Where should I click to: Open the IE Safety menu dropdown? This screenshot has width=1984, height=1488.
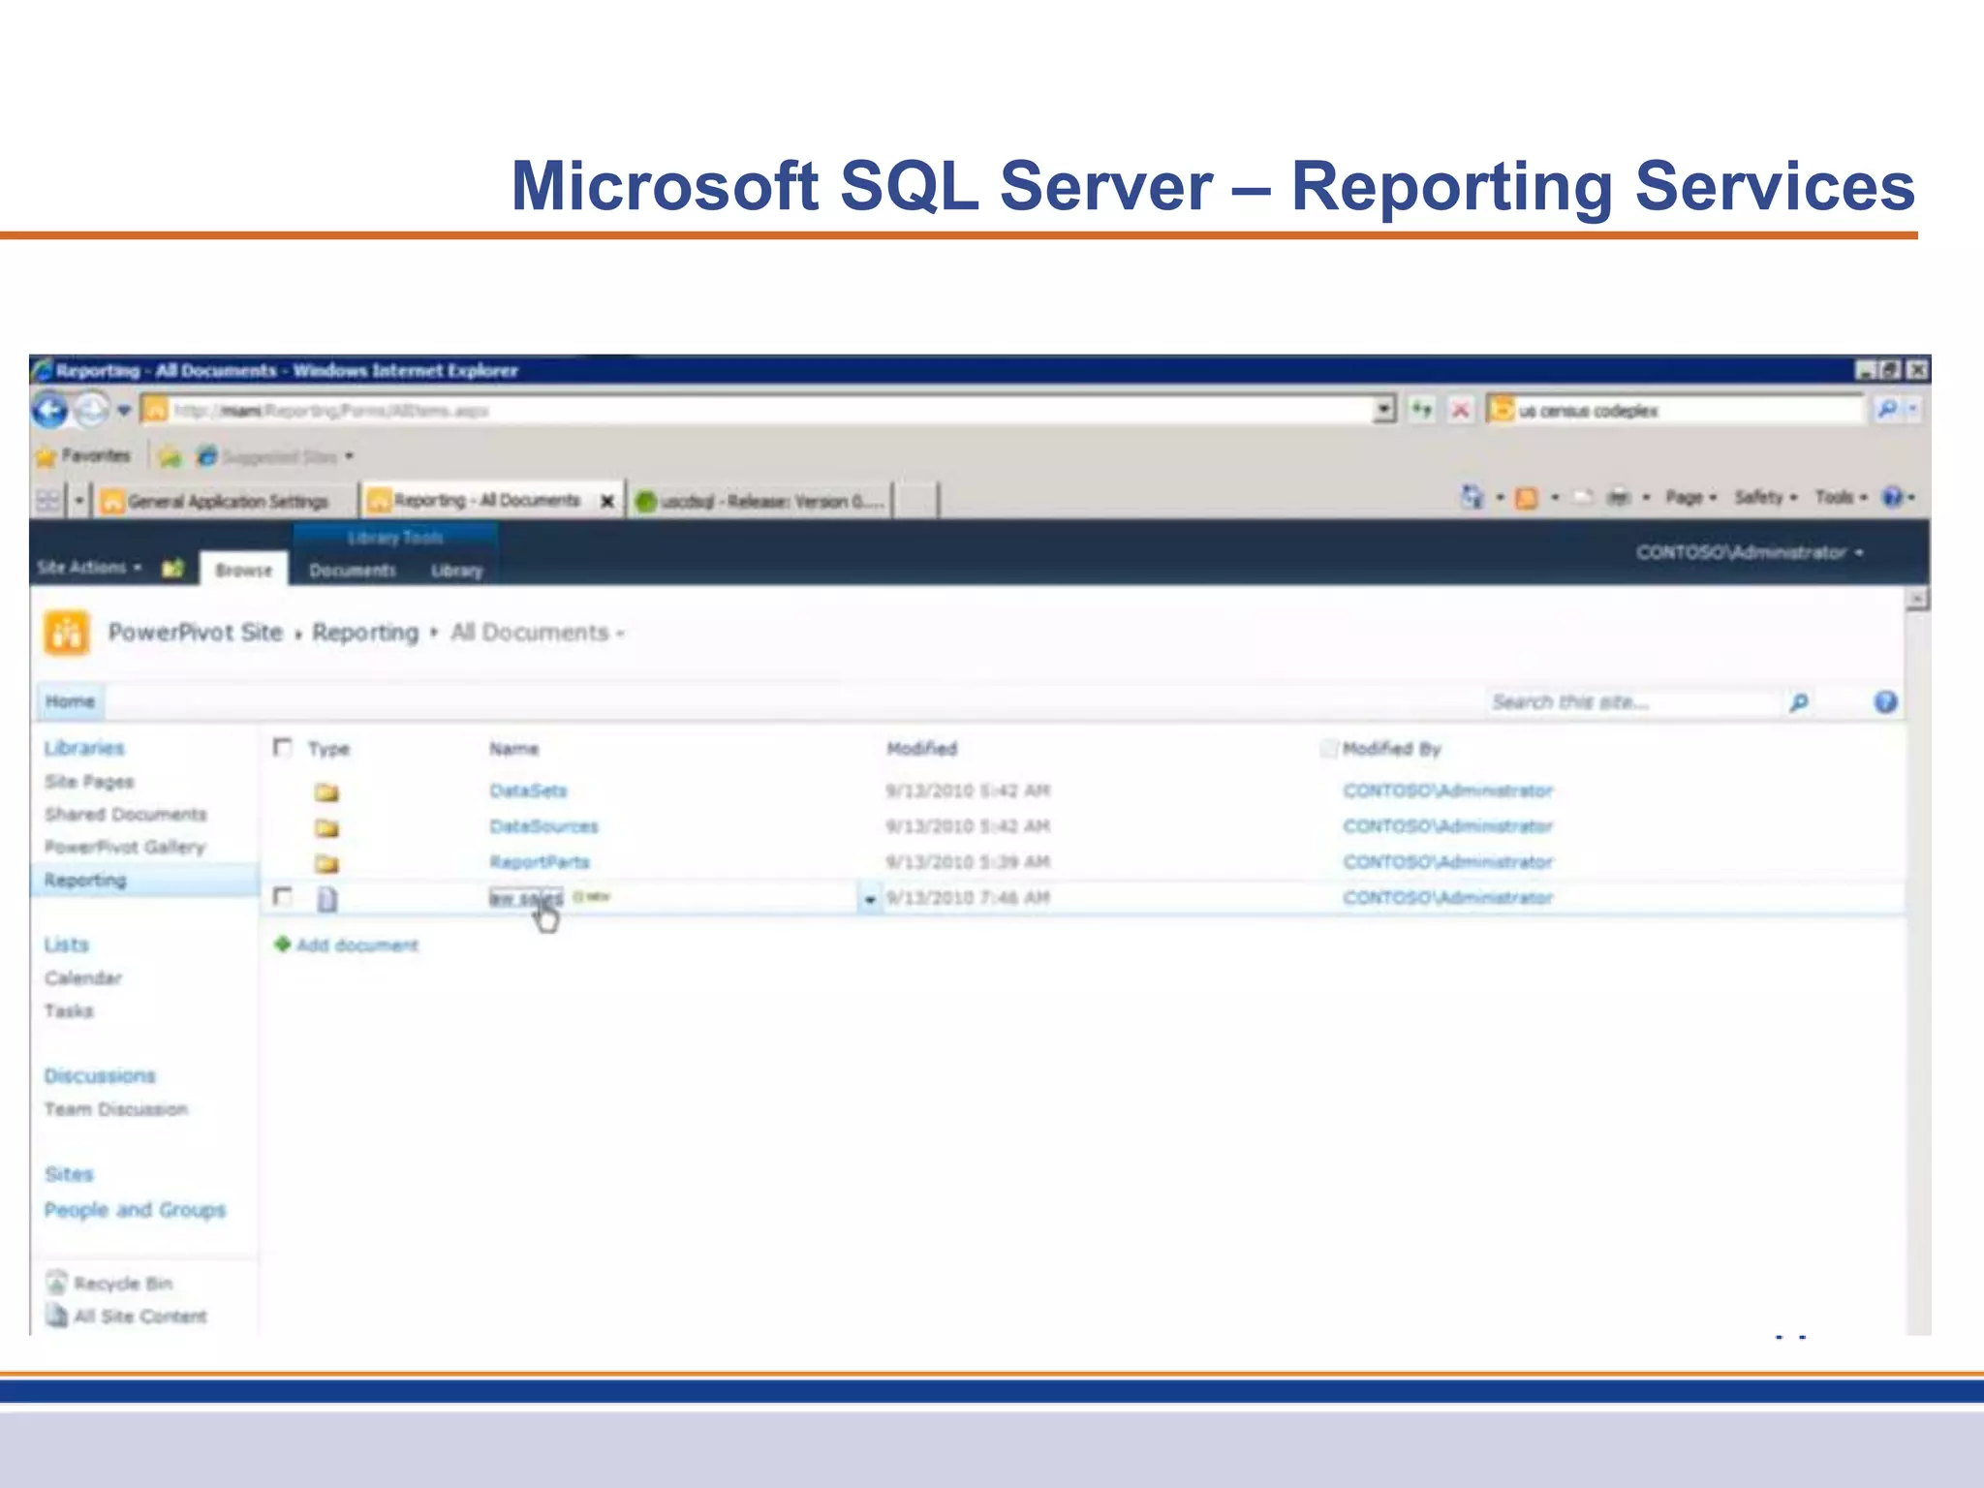click(1765, 497)
